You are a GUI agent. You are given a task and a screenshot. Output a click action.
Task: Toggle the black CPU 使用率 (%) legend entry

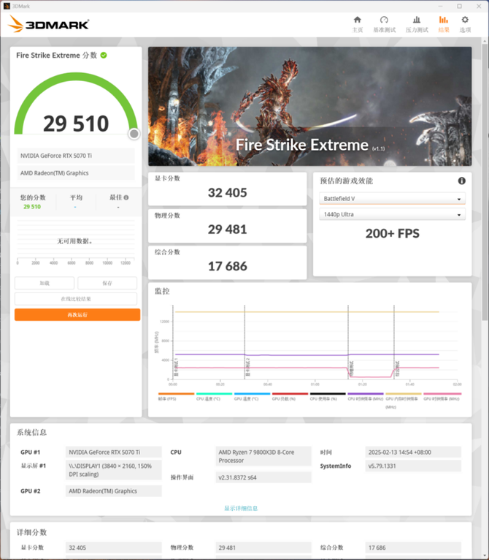coord(328,396)
